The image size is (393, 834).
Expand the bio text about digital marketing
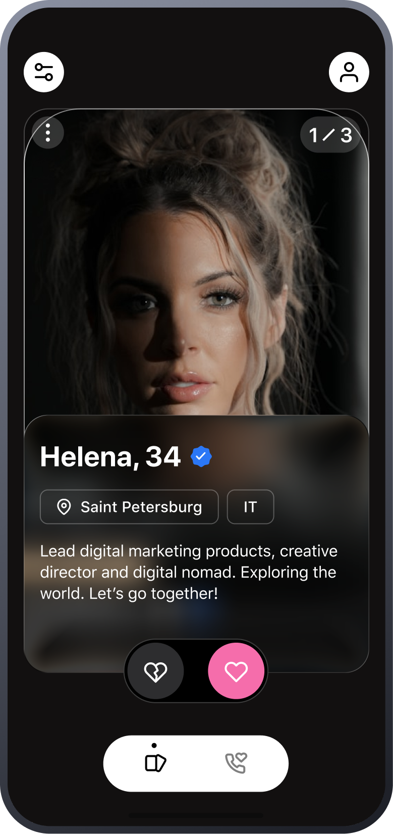click(x=189, y=572)
